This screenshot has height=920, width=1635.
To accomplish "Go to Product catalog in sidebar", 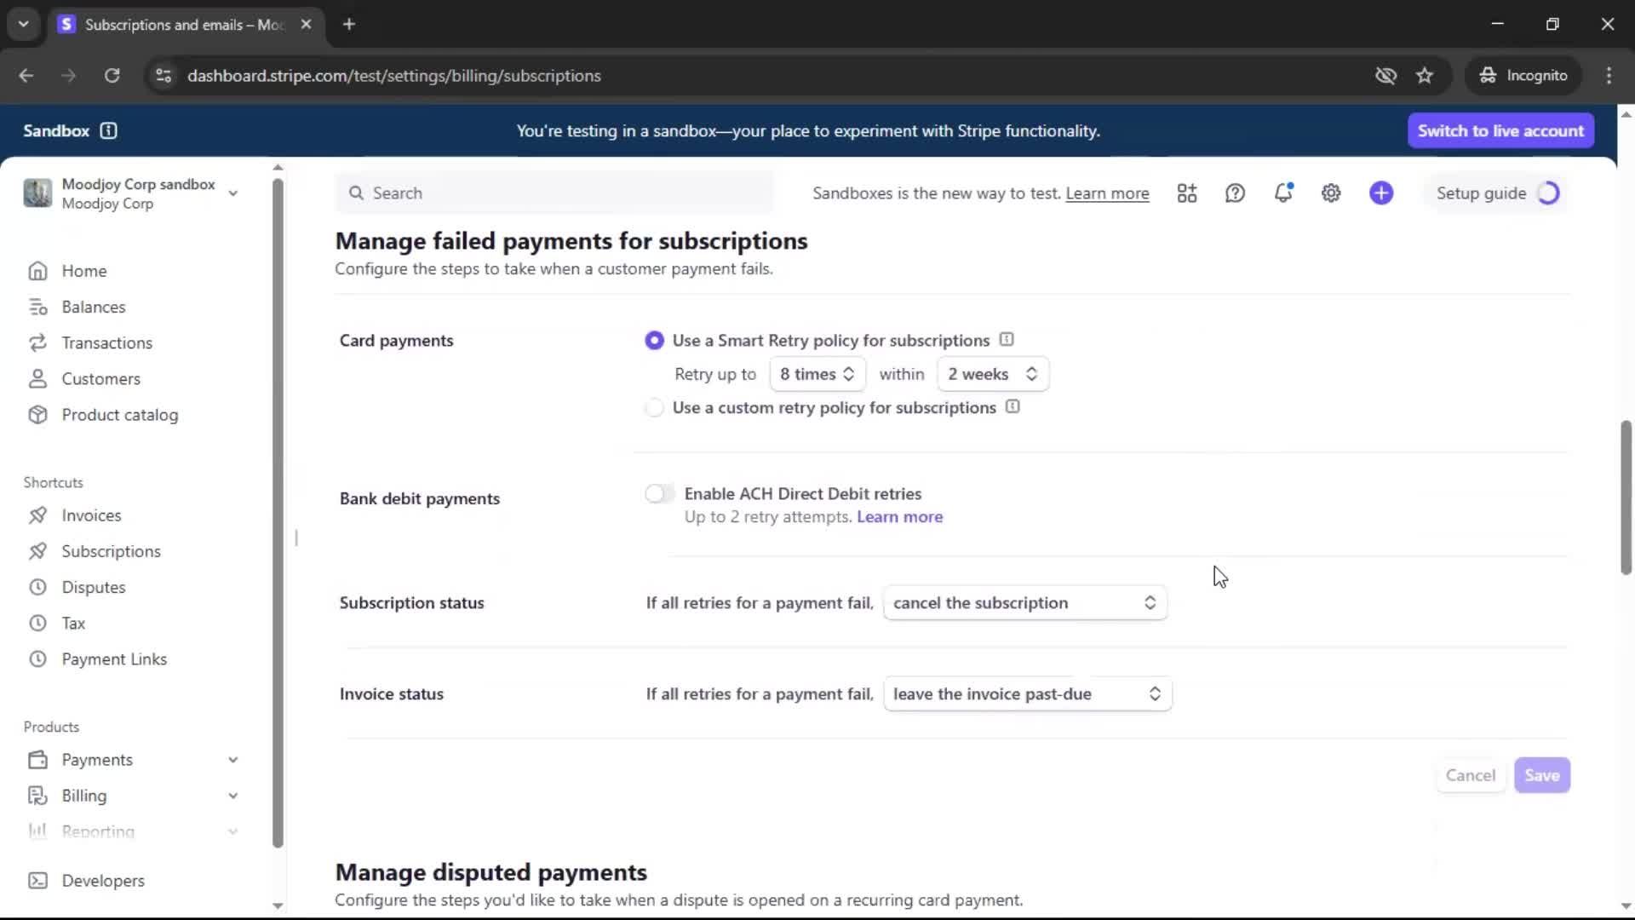I will [x=119, y=415].
